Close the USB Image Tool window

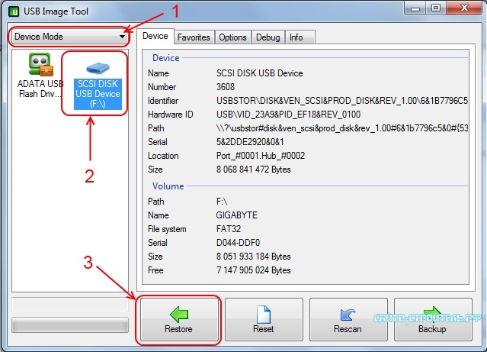464,8
